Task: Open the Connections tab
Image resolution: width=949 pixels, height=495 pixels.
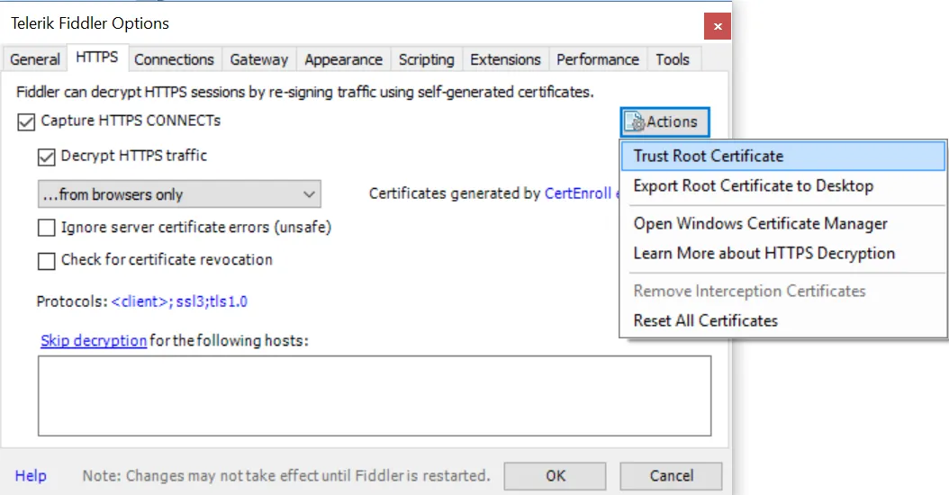Action: (x=175, y=59)
